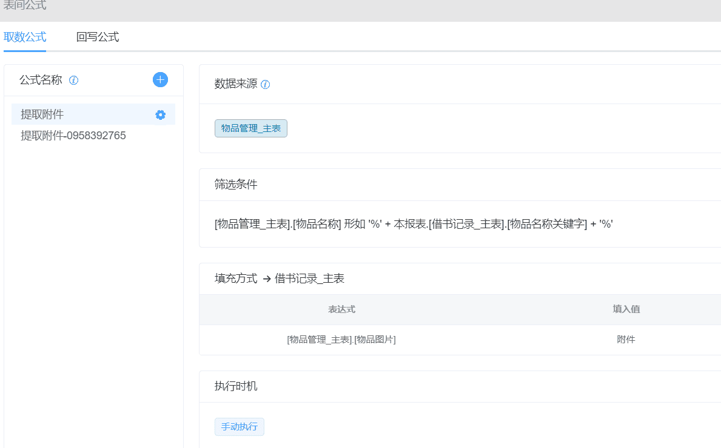The width and height of the screenshot is (721, 448).
Task: Click expression cell [物品管理_主表].[物品图片]
Action: tap(341, 340)
